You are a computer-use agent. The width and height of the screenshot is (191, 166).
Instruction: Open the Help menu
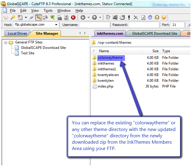(79, 11)
